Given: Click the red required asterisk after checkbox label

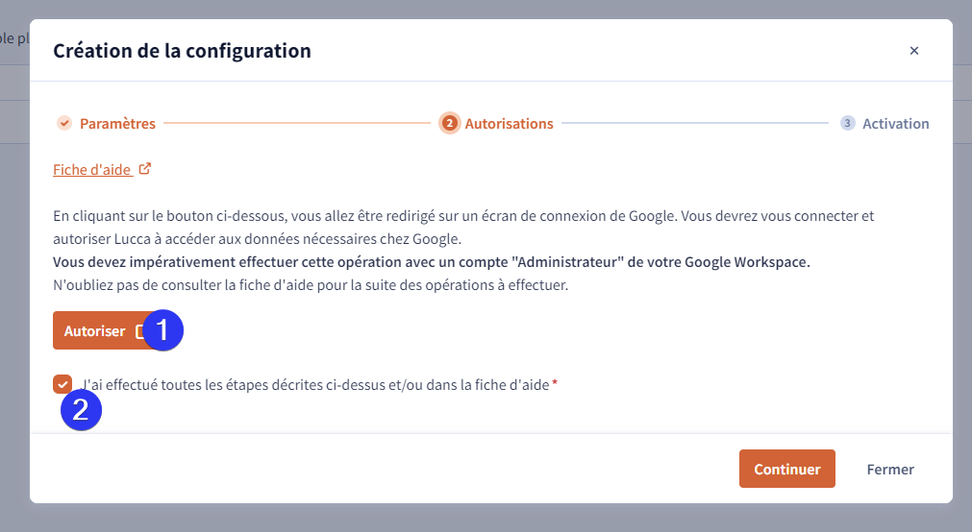Looking at the screenshot, I should point(555,383).
